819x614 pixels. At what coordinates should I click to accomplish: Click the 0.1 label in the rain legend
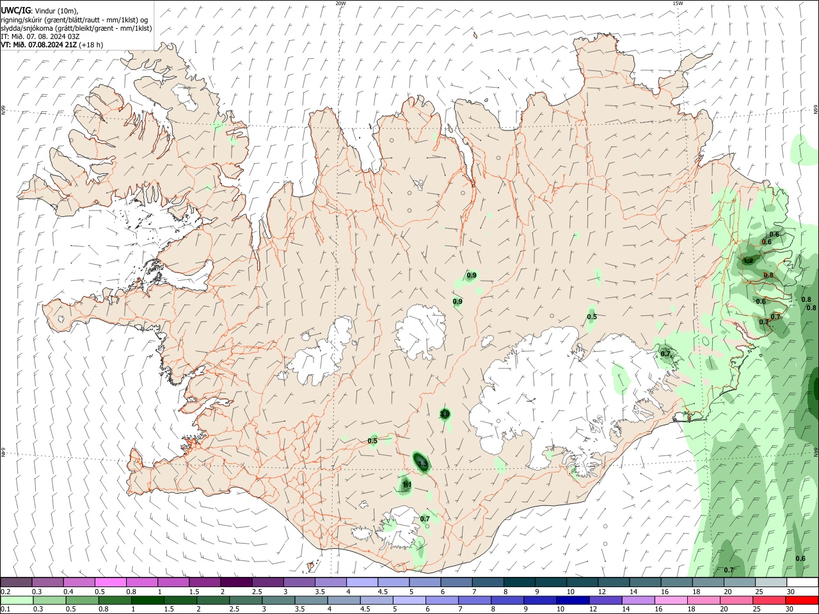6,609
